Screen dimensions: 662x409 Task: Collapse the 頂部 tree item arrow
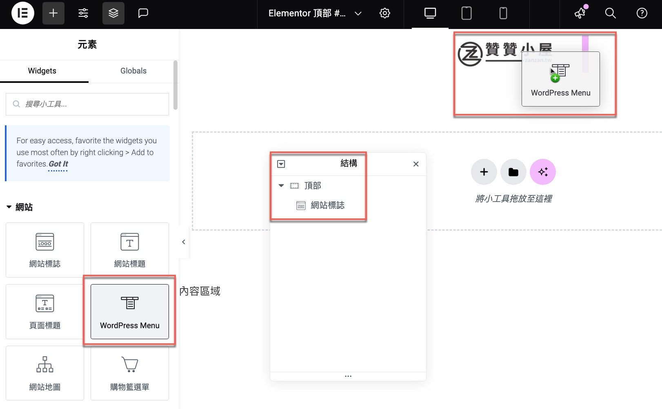[281, 186]
